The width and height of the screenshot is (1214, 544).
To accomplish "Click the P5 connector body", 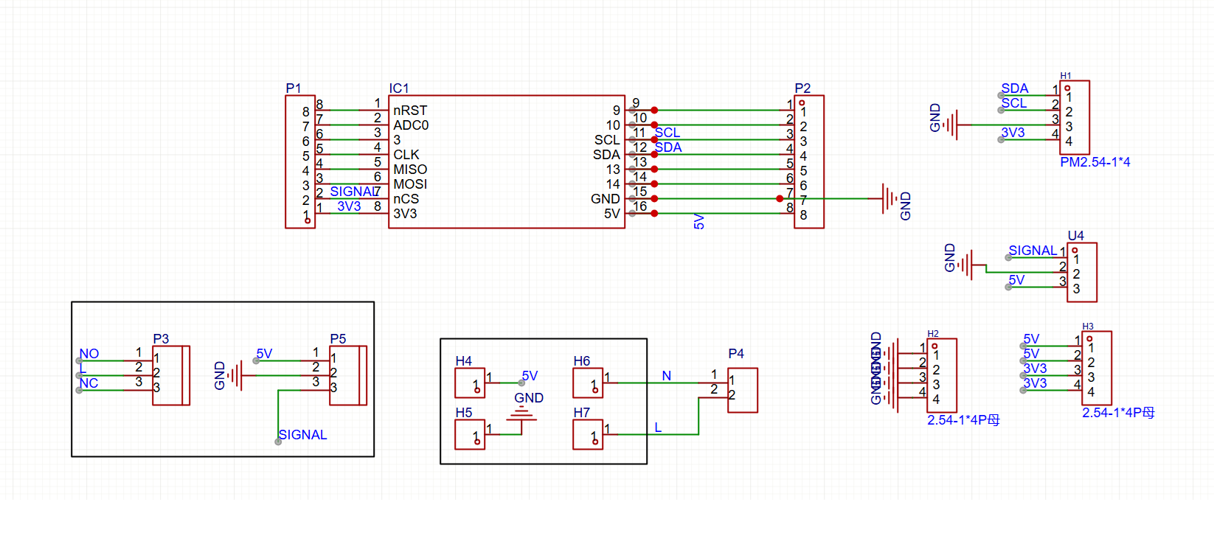I will click(348, 376).
